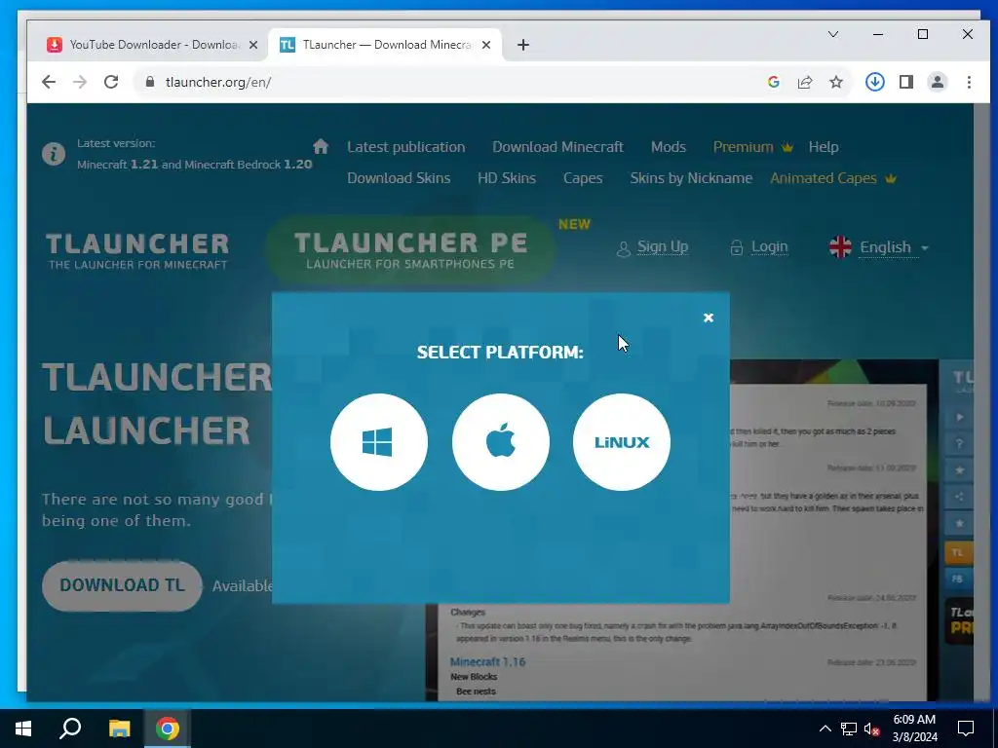The image size is (998, 748).
Task: Open the muted volume tray icon
Action: (872, 729)
